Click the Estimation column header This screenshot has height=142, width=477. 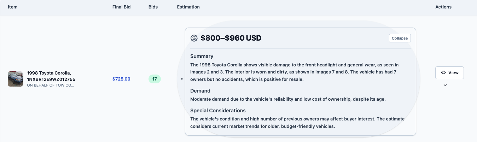tap(188, 7)
